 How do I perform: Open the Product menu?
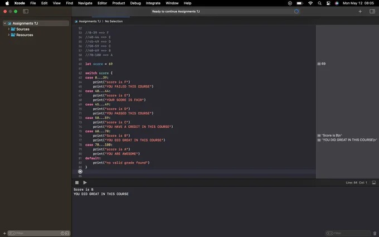point(118,3)
